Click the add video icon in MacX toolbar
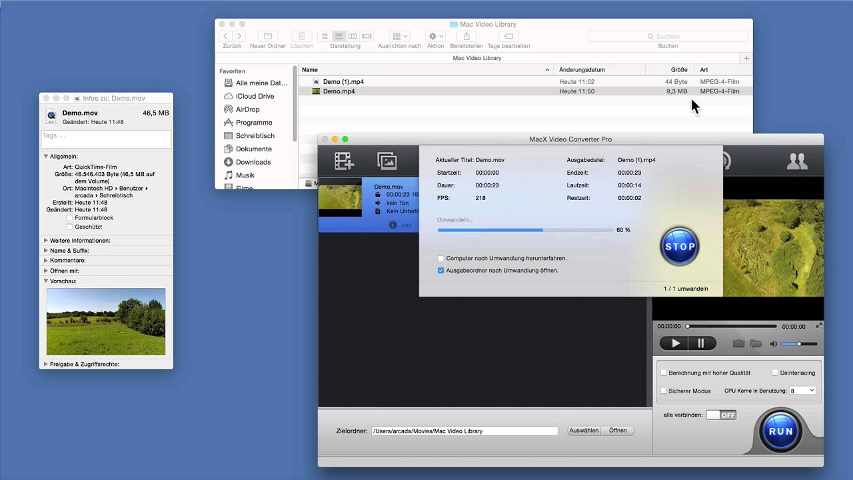853x480 pixels. coord(344,161)
